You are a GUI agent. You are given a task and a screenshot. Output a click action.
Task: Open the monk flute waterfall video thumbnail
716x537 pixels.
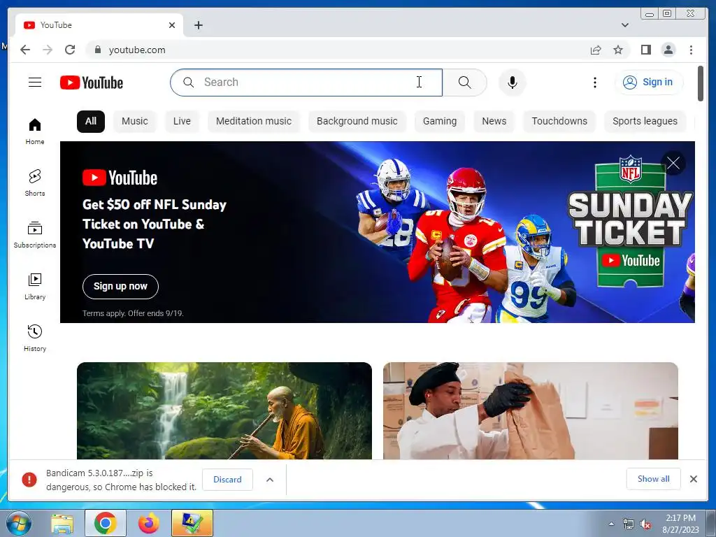coord(224,410)
